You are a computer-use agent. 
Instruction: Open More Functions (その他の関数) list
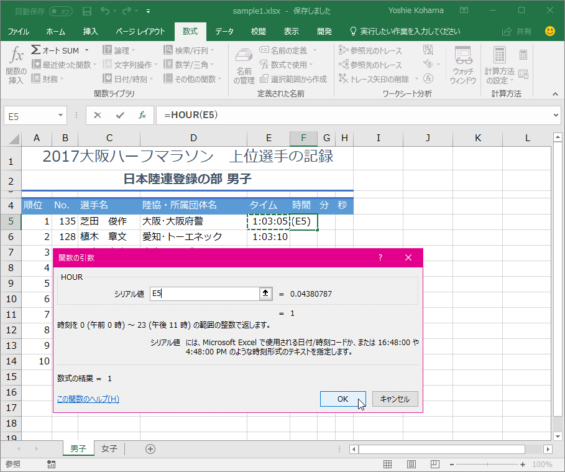193,78
